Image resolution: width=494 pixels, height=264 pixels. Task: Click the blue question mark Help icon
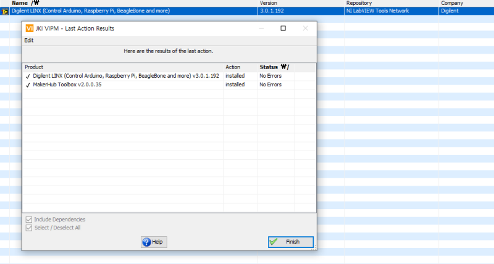(146, 242)
